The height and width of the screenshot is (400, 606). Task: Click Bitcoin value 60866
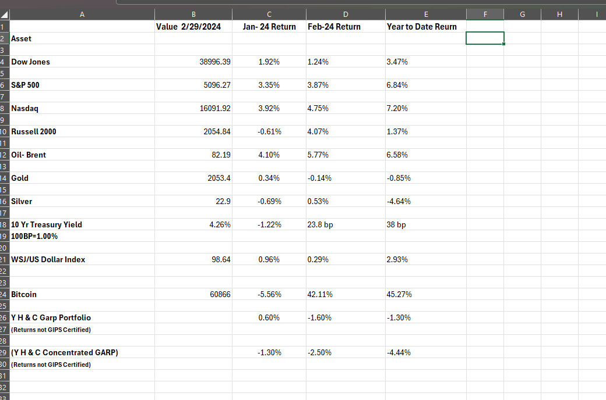193,294
